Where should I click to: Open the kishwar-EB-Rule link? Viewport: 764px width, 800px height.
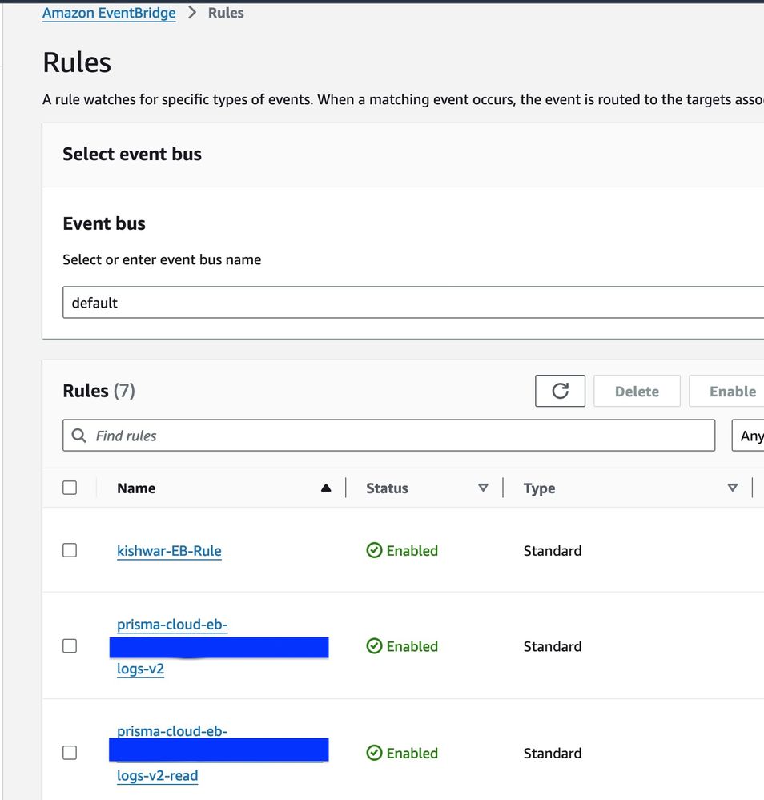click(169, 551)
